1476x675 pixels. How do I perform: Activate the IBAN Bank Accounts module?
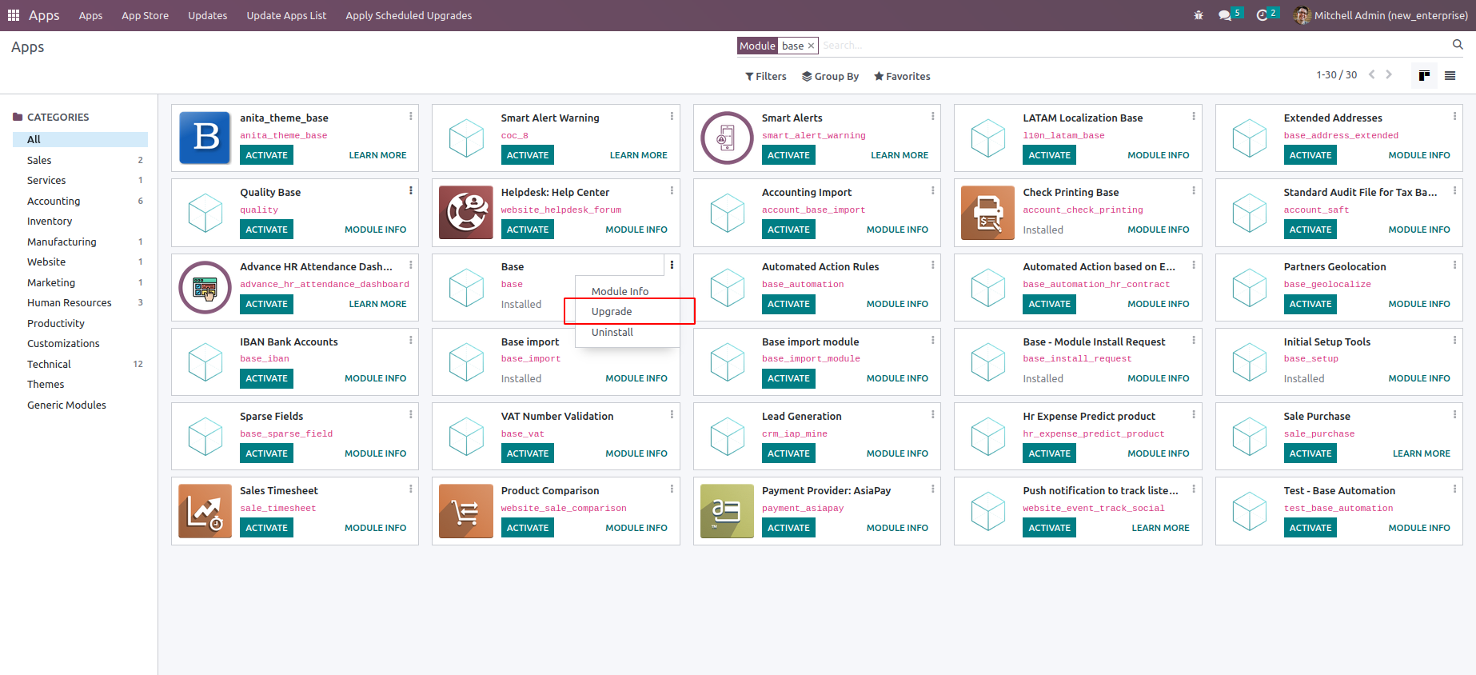click(x=266, y=378)
